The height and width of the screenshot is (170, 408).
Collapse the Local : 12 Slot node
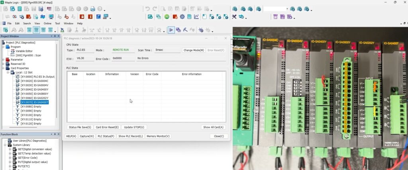pyautogui.click(x=8, y=72)
